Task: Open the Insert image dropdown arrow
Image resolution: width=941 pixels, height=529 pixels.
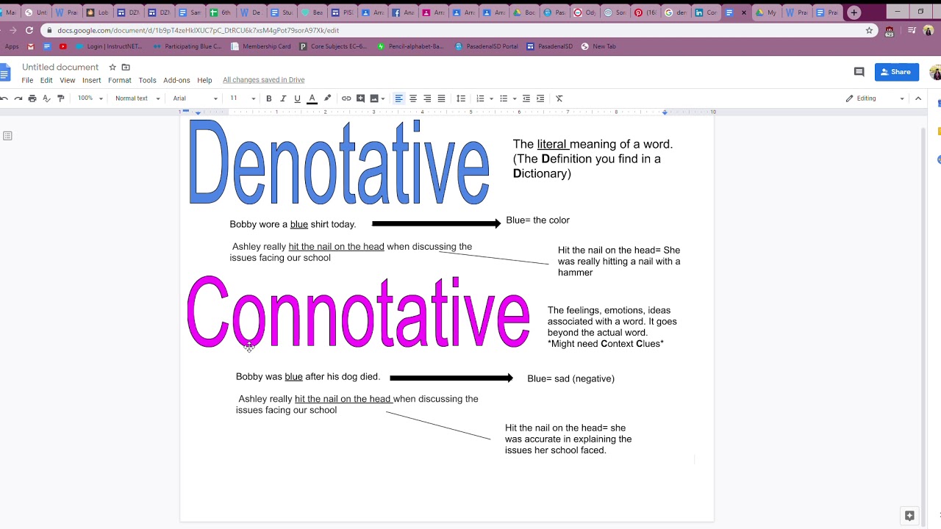Action: click(383, 98)
